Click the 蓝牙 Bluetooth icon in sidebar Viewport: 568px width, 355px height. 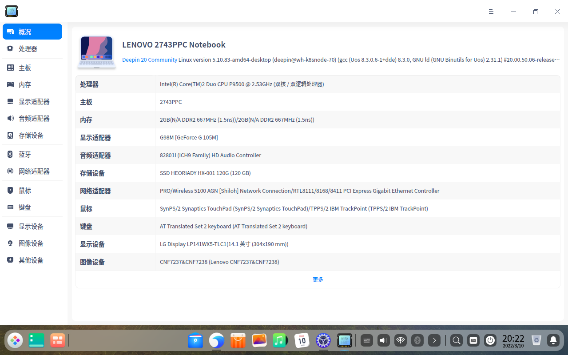click(x=10, y=154)
